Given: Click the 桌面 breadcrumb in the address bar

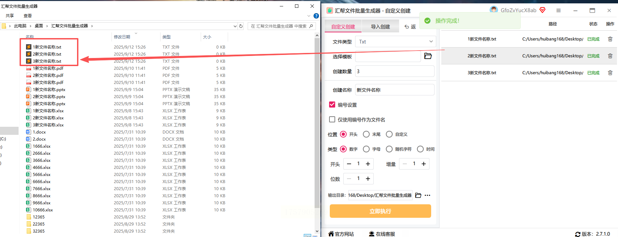Looking at the screenshot, I should [39, 26].
